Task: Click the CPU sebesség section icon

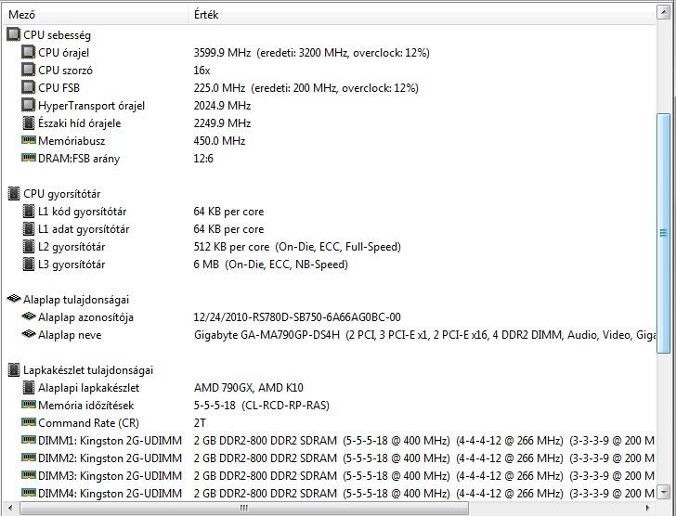Action: (14, 35)
